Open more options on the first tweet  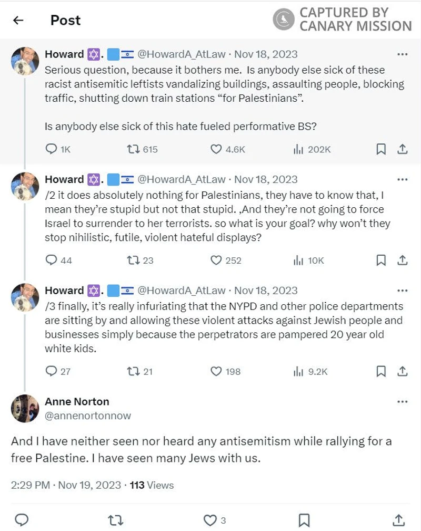click(403, 54)
